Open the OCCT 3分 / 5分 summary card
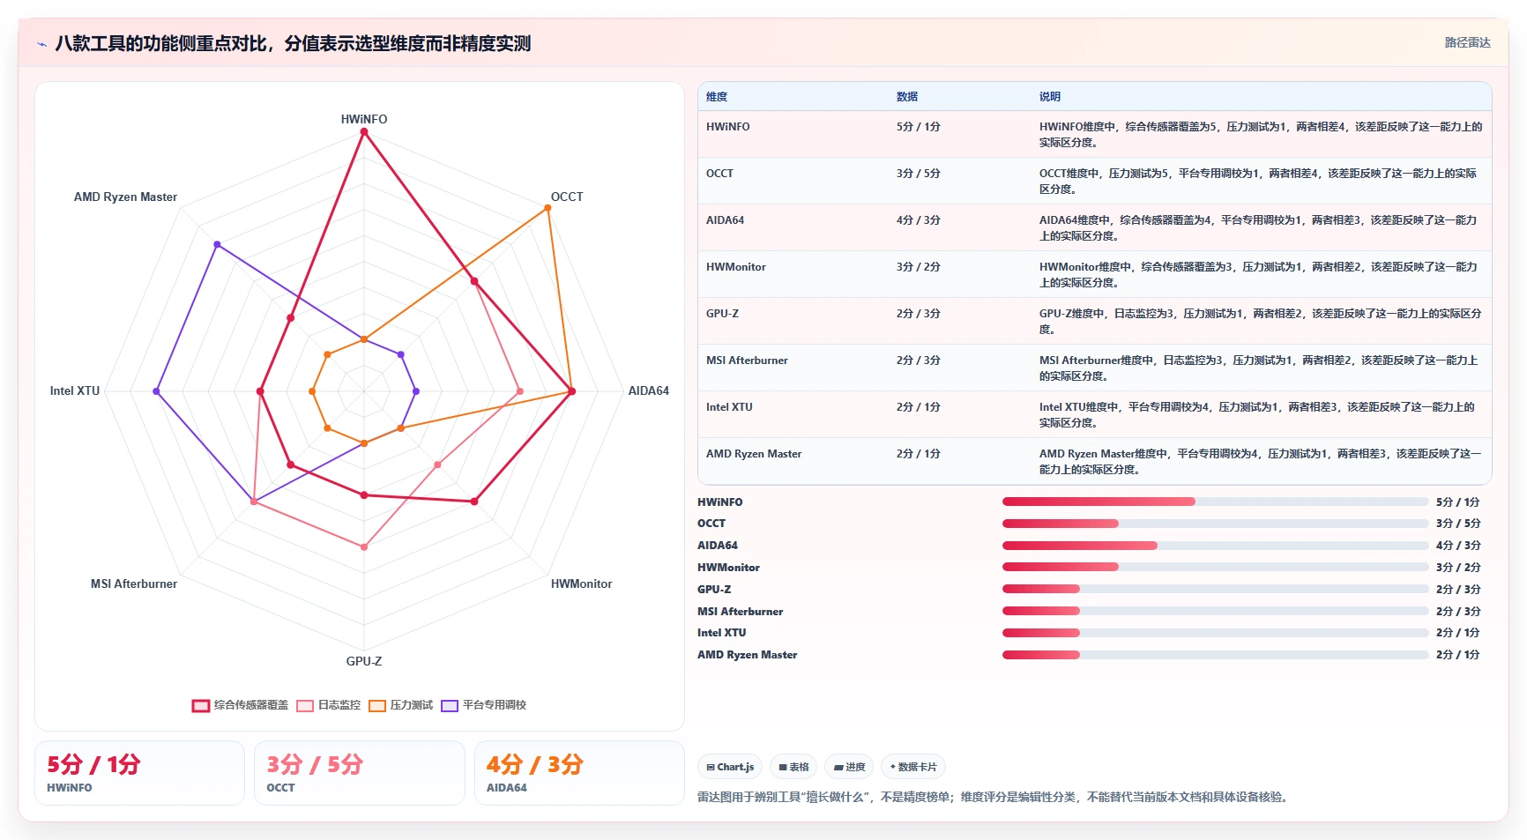1527x840 pixels. click(x=360, y=773)
